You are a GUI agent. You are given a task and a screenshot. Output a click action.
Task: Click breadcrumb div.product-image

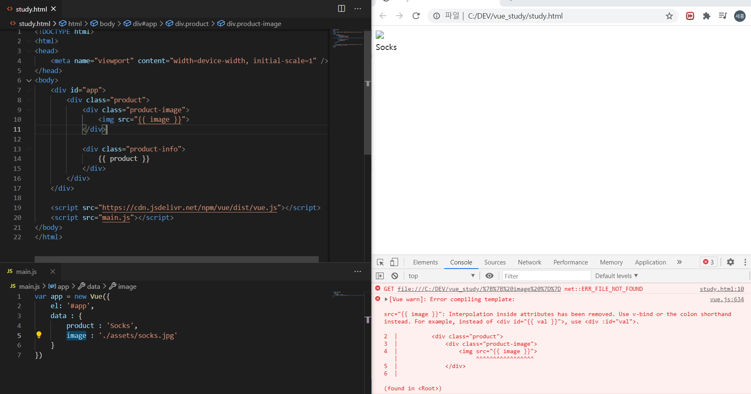click(249, 24)
